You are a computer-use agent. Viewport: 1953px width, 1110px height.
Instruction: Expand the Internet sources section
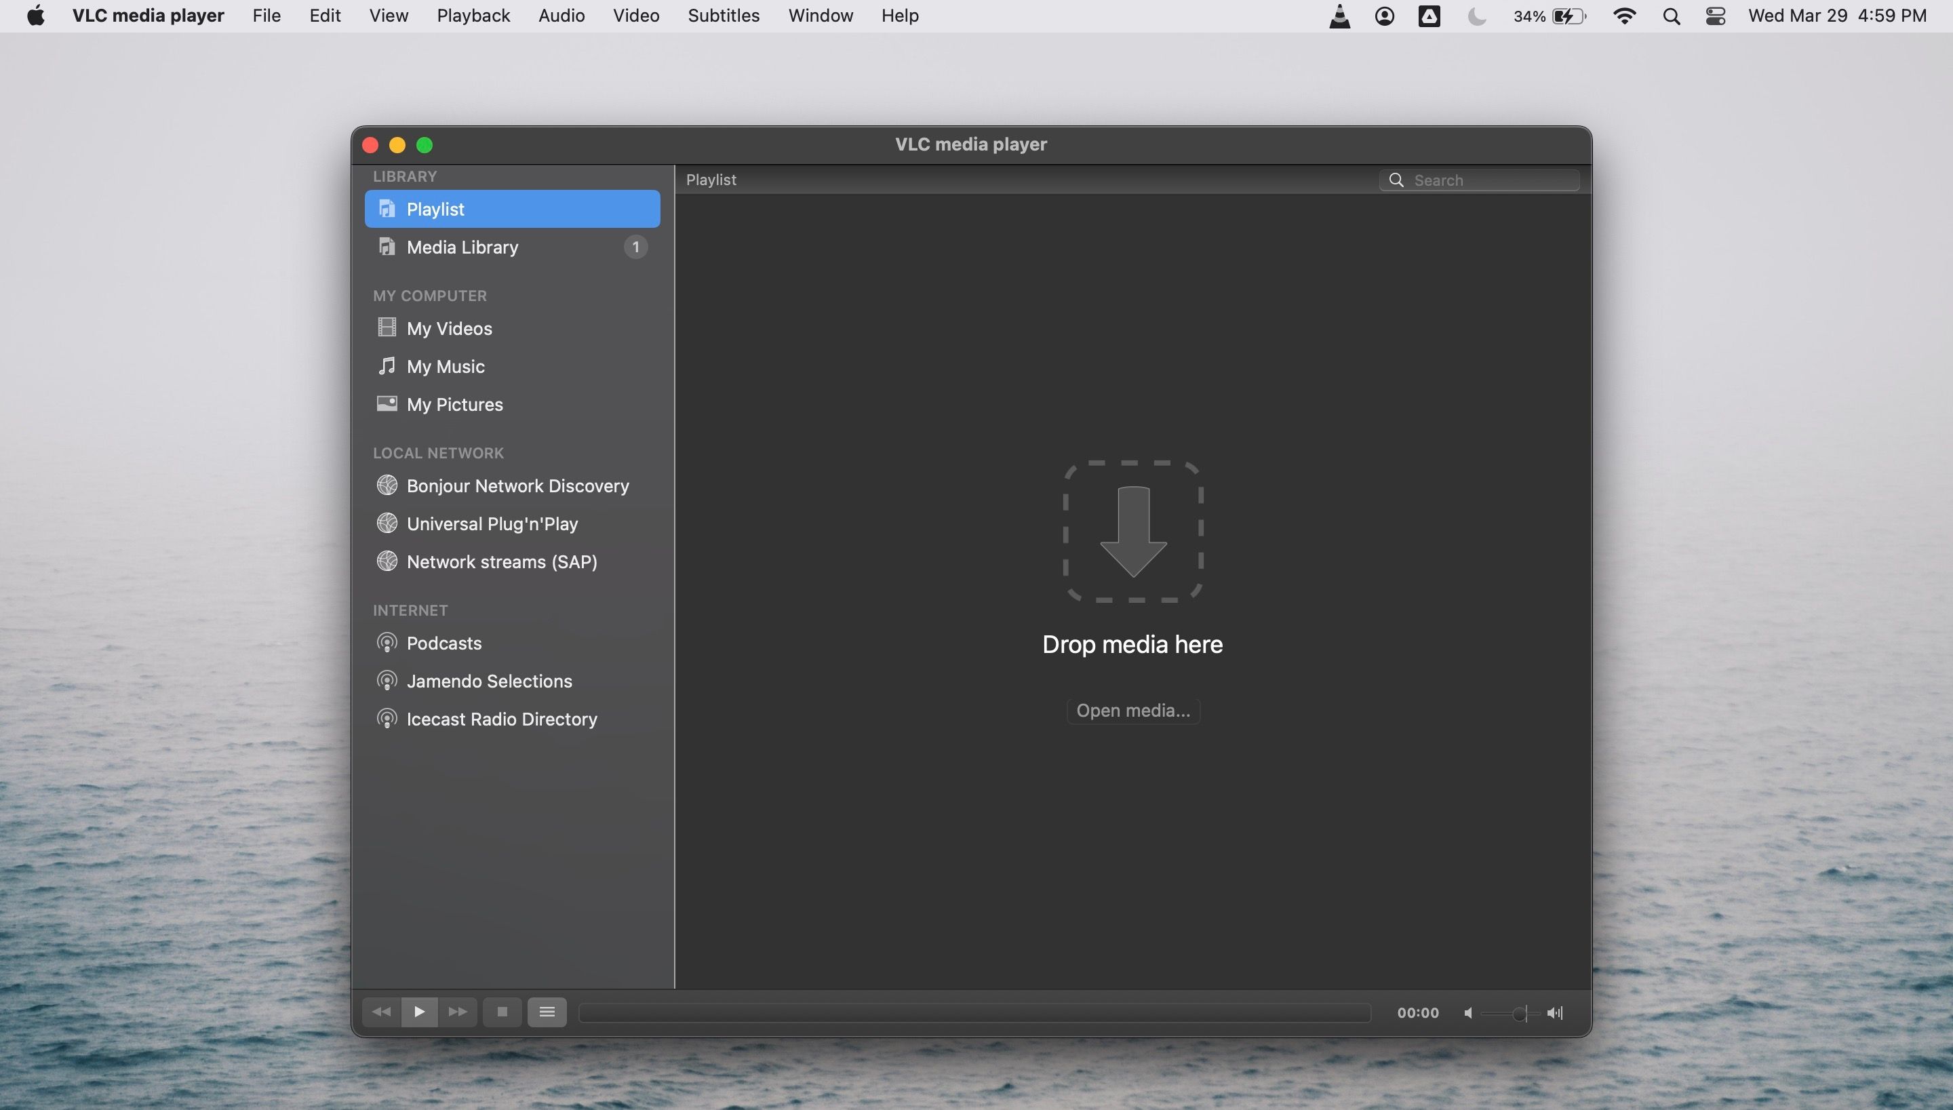tap(409, 610)
